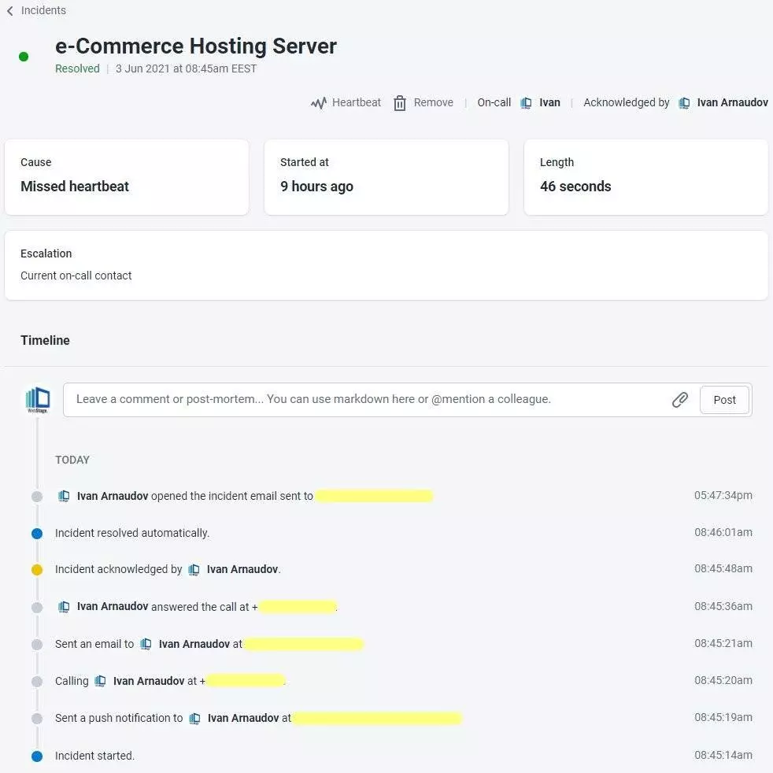Click the avatar icon next to Acknowledged by
Viewport: 773px width, 773px height.
click(684, 103)
